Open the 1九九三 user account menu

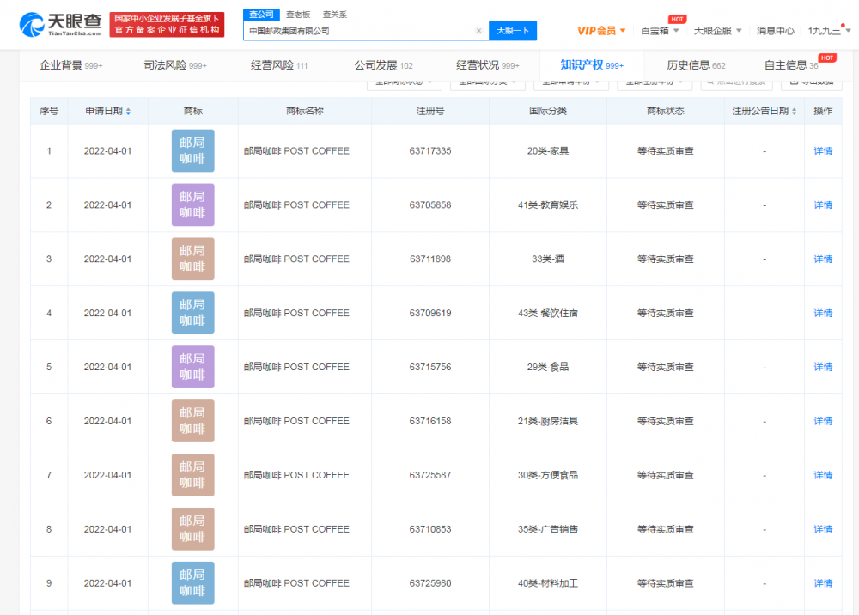[829, 31]
